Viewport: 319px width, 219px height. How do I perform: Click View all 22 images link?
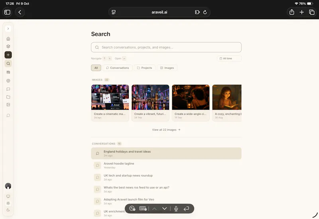pos(166,130)
